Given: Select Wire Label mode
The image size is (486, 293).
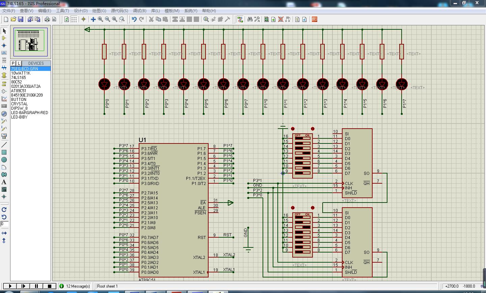Looking at the screenshot, I should [x=4, y=53].
